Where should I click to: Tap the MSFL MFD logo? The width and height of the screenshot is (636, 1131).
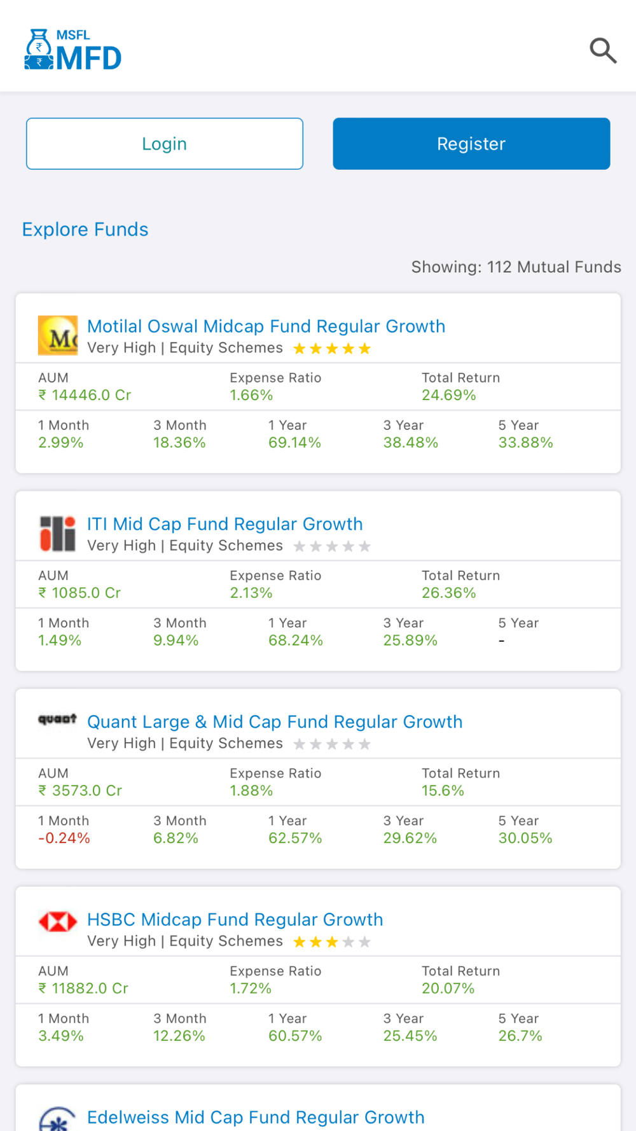point(73,50)
